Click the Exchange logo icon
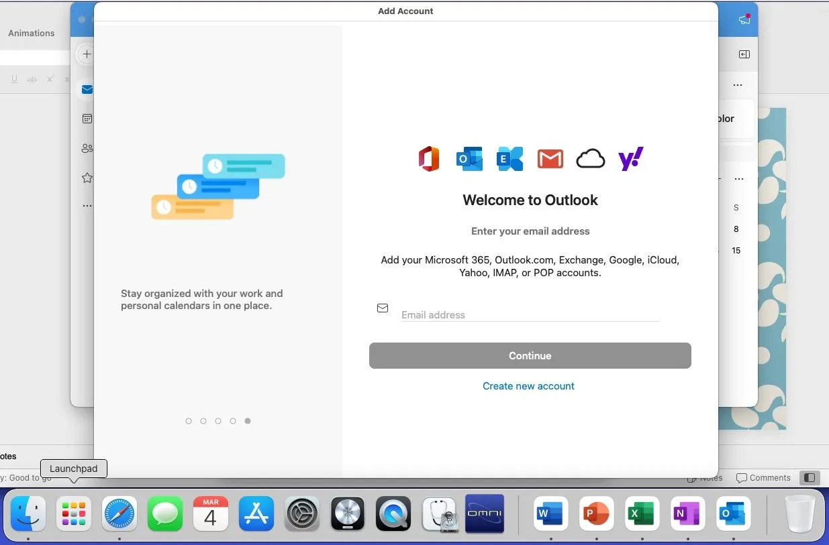829x545 pixels. click(x=509, y=159)
